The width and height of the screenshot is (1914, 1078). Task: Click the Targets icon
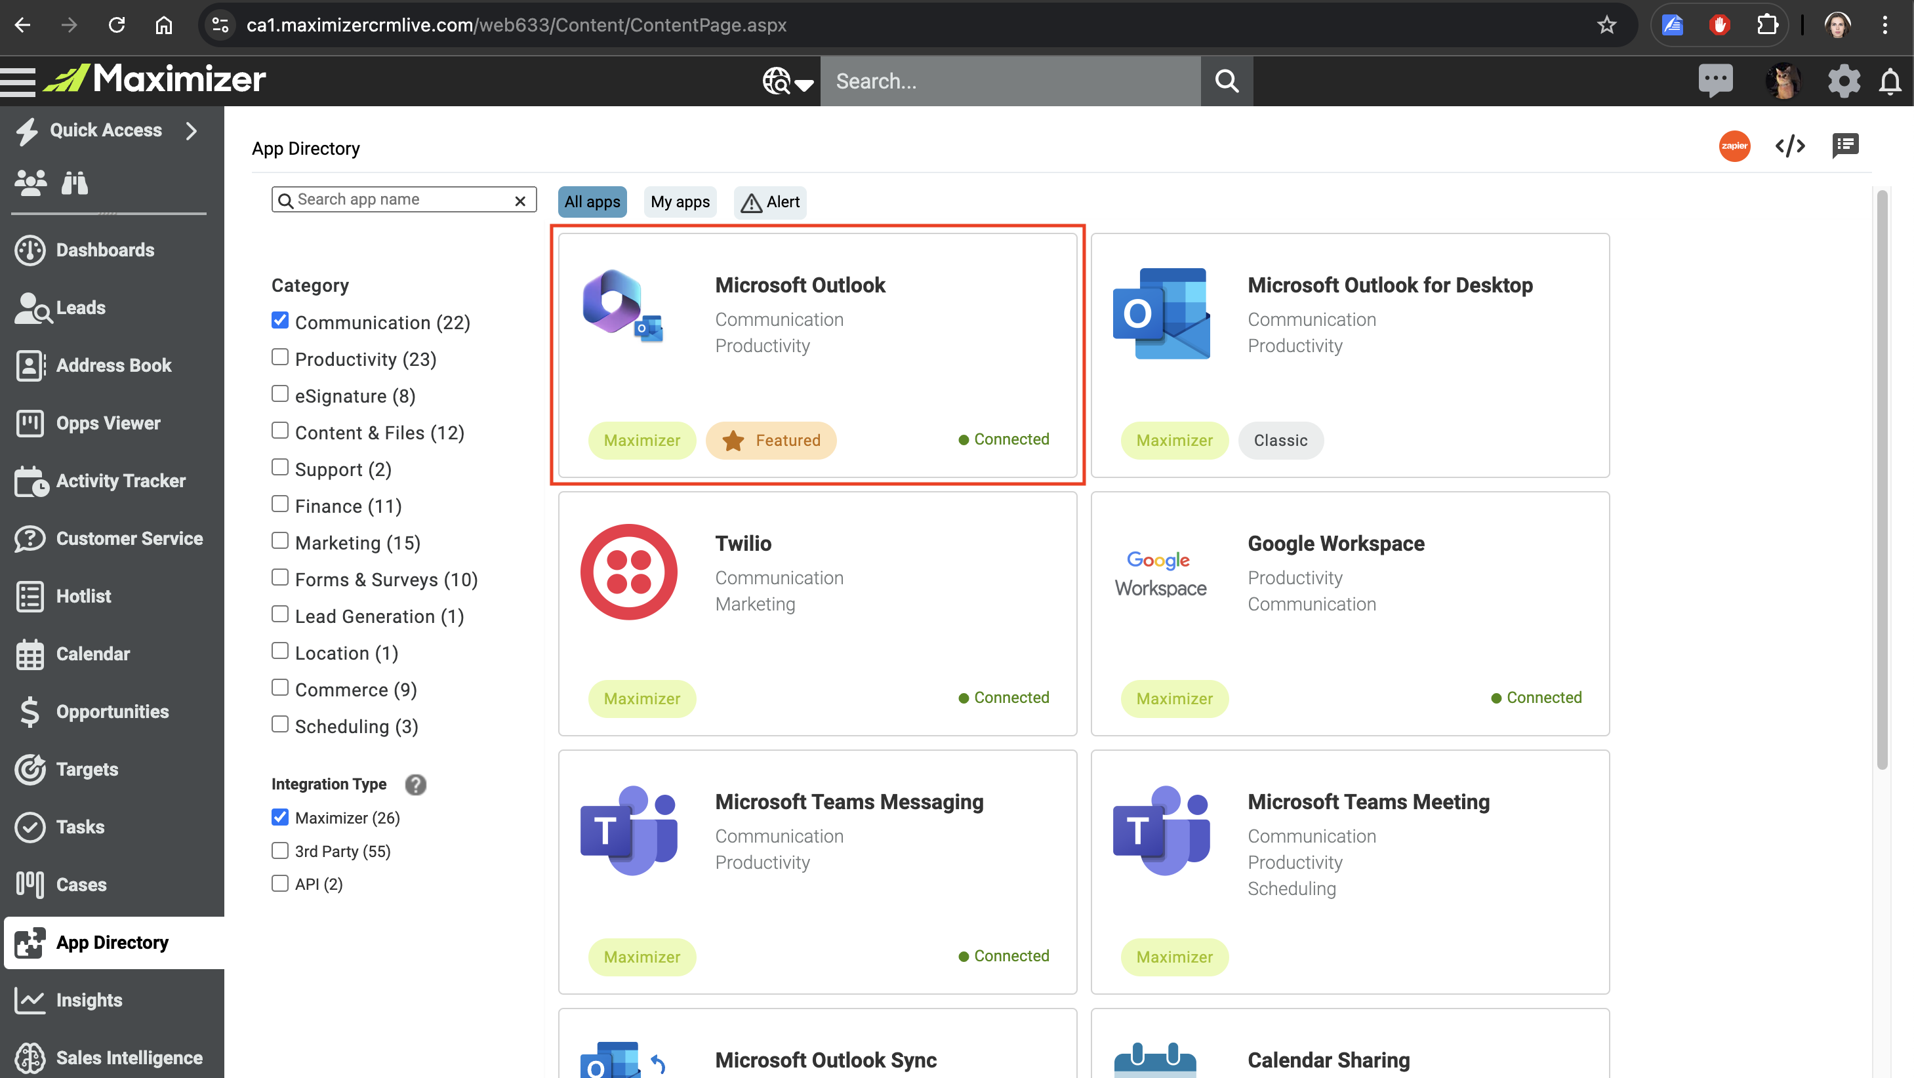pos(30,770)
